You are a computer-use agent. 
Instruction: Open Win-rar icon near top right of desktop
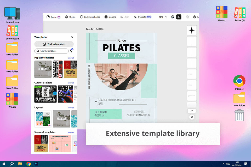click(221, 13)
